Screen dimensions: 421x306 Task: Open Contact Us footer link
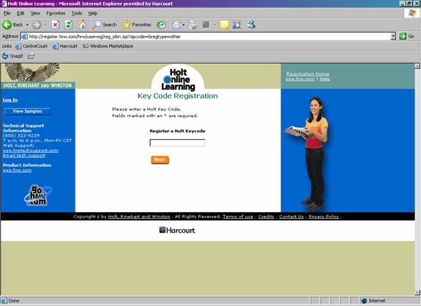(x=291, y=217)
